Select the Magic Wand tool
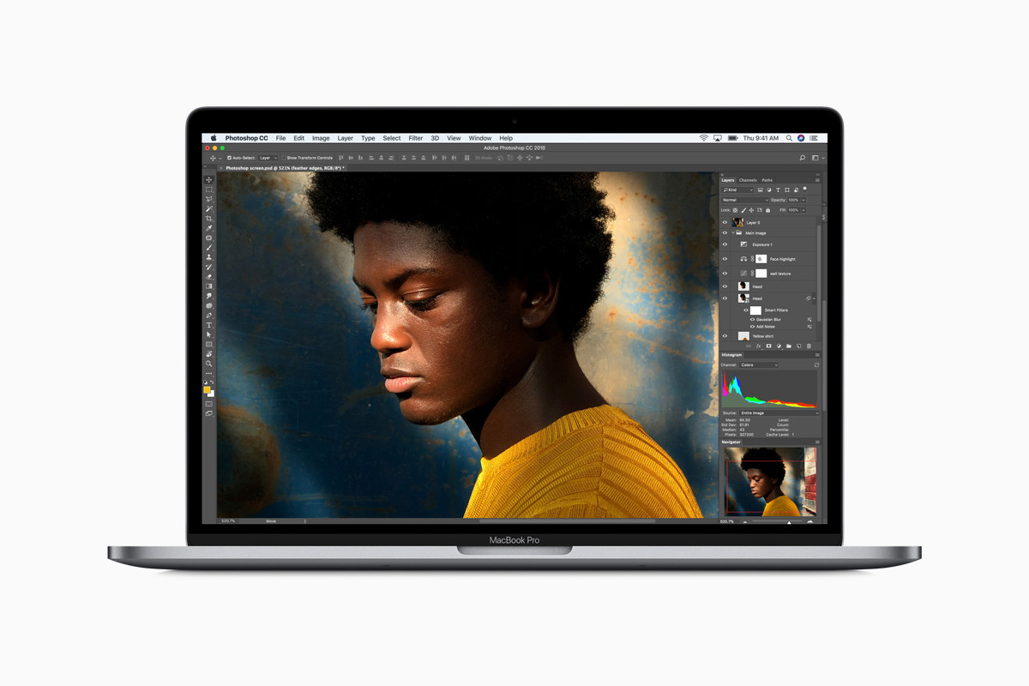Screen dimensions: 1029x686 click(209, 209)
